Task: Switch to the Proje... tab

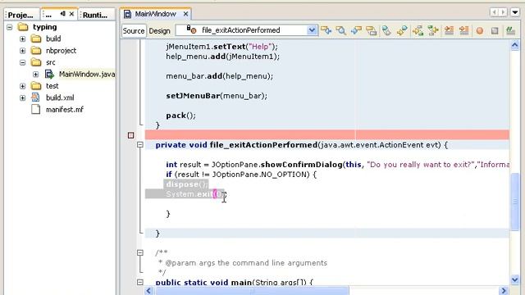Action: [21, 15]
